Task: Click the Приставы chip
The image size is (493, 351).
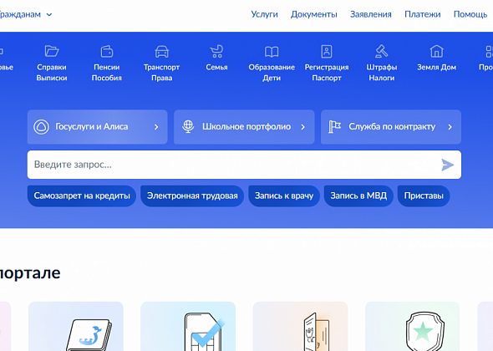Action: click(424, 196)
